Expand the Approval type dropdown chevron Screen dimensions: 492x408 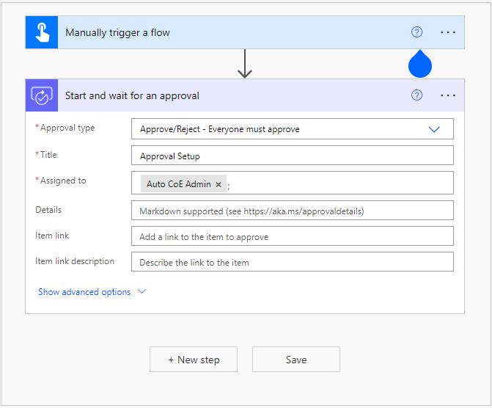(x=434, y=129)
